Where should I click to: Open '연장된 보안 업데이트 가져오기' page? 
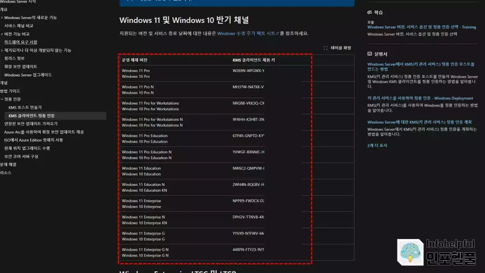pyautogui.click(x=31, y=124)
